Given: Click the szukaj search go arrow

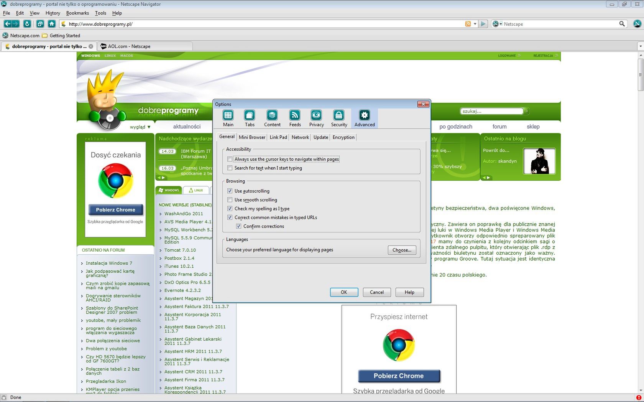Looking at the screenshot, I should (526, 111).
